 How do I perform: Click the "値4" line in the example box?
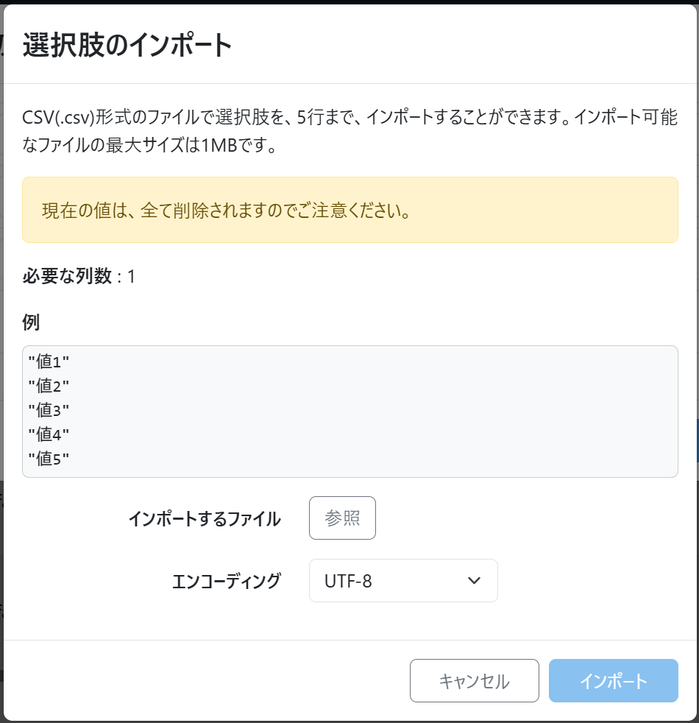(x=48, y=434)
